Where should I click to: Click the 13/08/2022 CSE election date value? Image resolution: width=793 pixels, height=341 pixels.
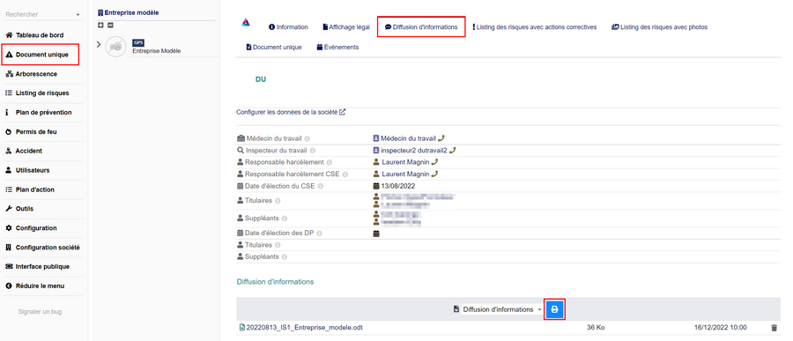click(397, 186)
